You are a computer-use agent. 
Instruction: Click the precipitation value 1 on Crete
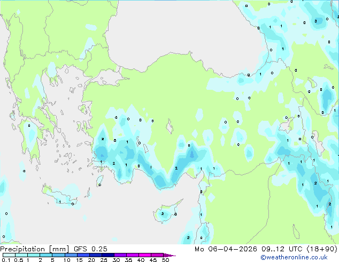point(60,202)
